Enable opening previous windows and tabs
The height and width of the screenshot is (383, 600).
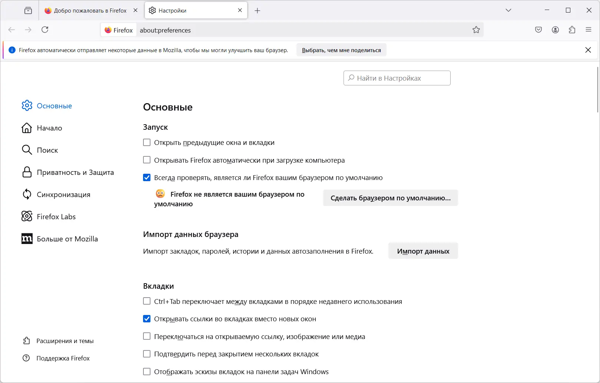click(x=147, y=143)
